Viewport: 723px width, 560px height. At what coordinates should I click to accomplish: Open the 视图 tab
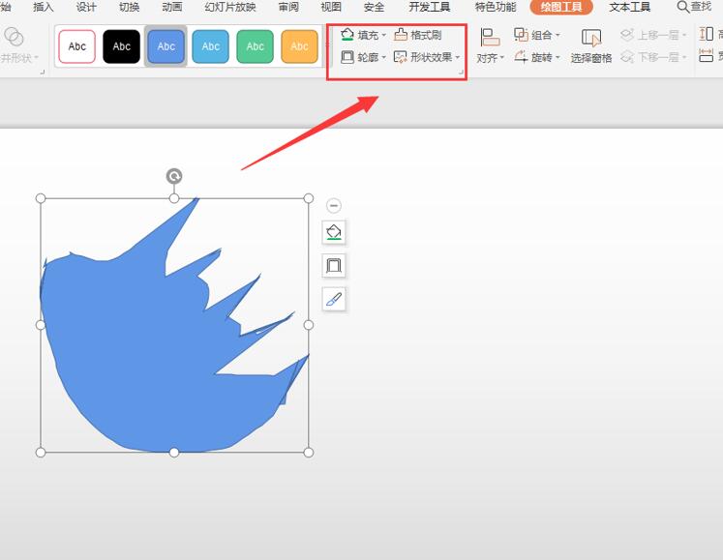click(x=331, y=7)
